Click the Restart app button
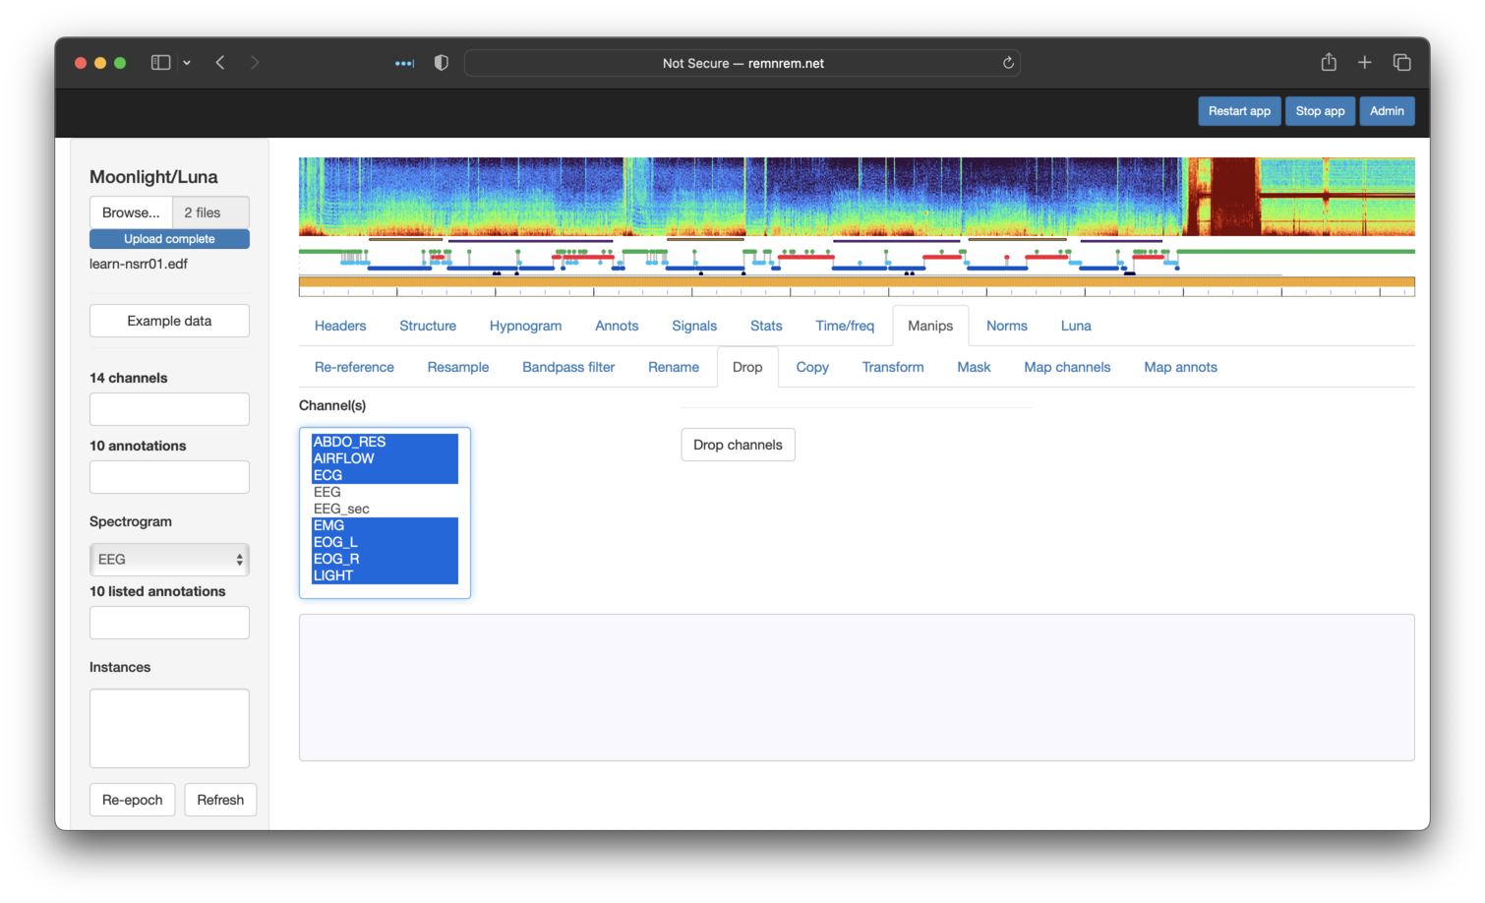The height and width of the screenshot is (903, 1485). (1239, 111)
